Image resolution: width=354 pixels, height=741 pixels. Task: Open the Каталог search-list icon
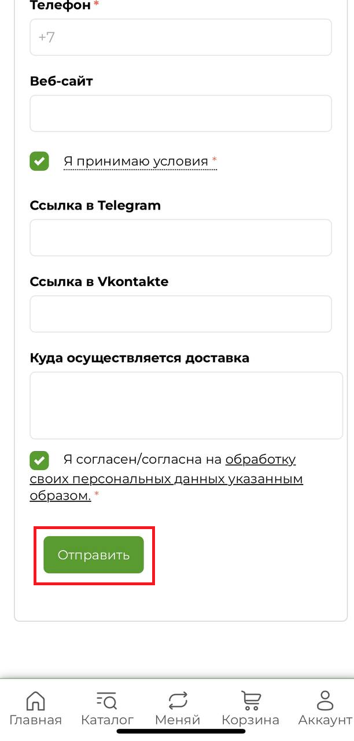[107, 700]
